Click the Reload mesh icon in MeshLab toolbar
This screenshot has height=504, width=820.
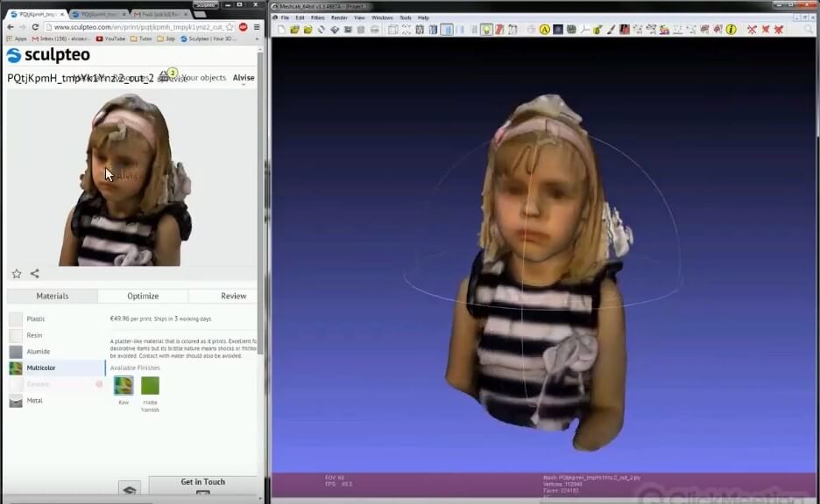point(322,30)
